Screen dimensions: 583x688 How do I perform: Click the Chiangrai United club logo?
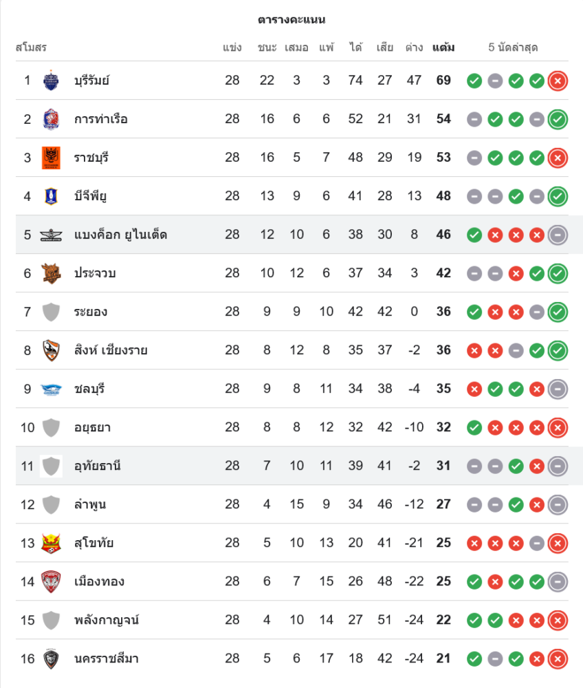[x=52, y=350]
